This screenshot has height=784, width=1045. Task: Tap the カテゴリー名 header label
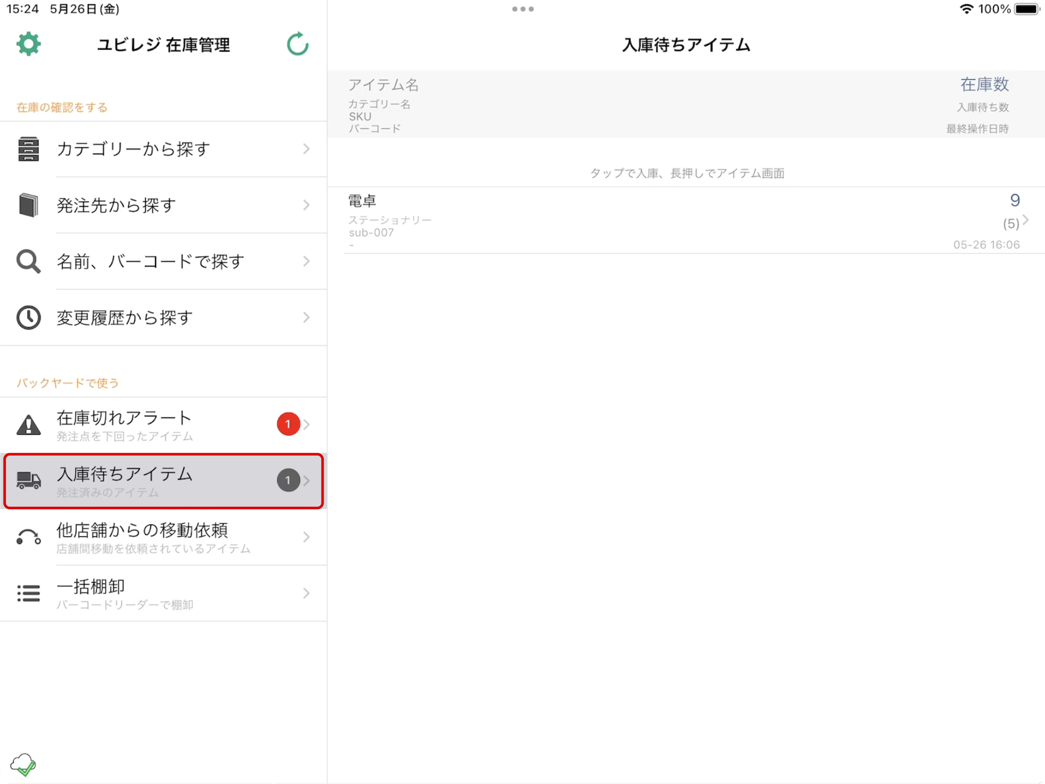[379, 104]
